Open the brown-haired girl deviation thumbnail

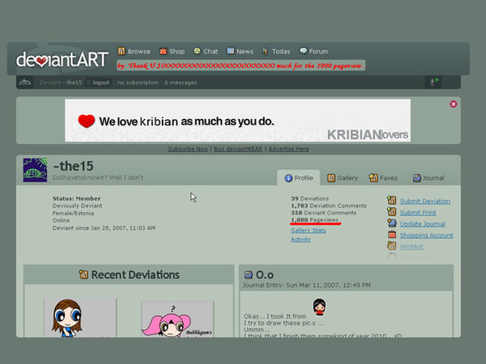(x=80, y=318)
